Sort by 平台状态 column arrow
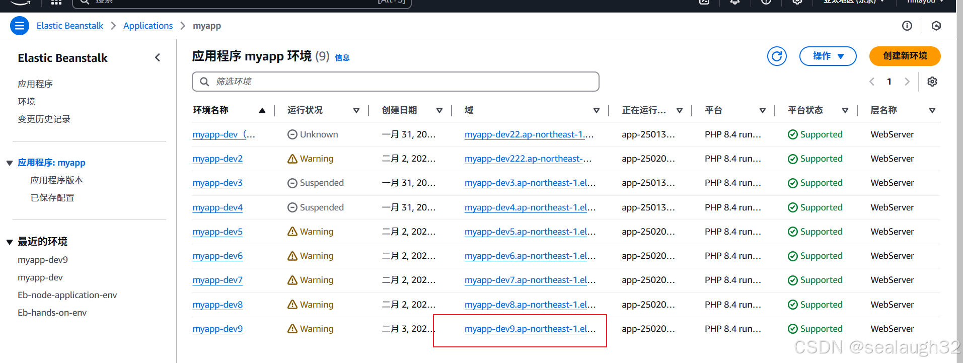This screenshot has width=963, height=363. click(x=845, y=110)
